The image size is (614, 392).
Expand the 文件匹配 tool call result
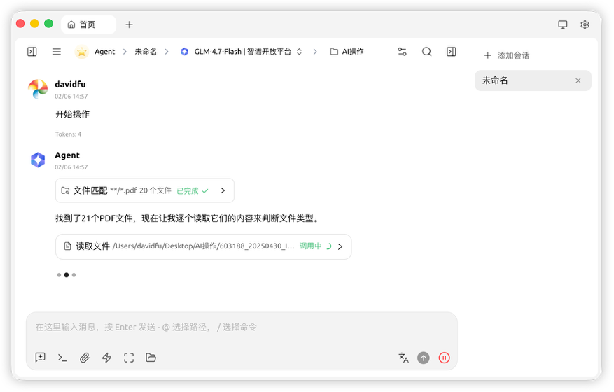click(x=223, y=190)
